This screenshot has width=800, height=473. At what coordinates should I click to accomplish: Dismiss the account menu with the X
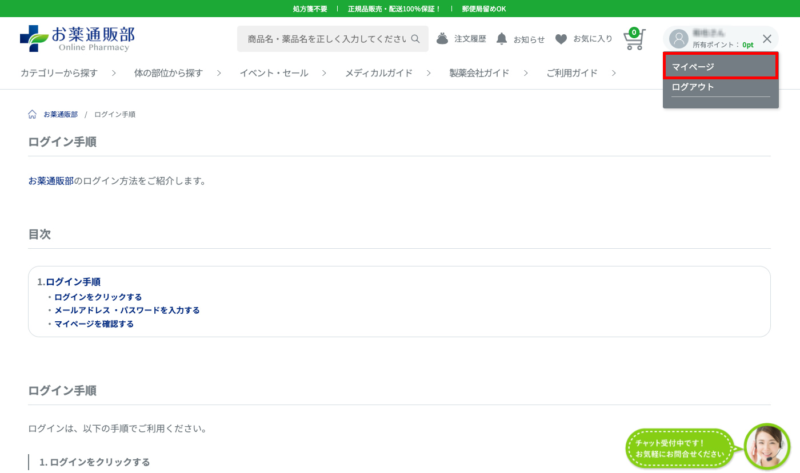767,38
